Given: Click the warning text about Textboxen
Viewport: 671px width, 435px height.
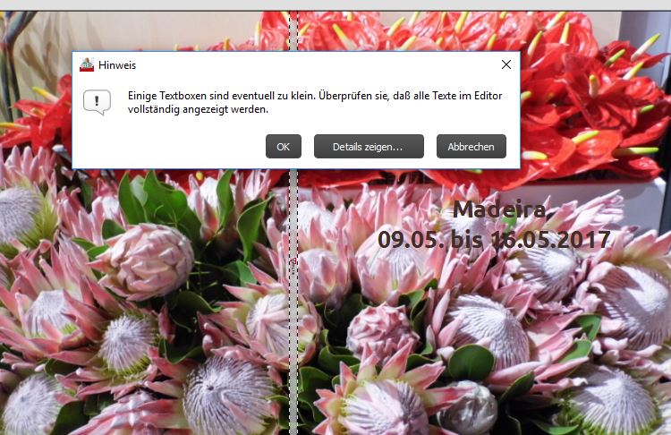Looking at the screenshot, I should pos(315,102).
